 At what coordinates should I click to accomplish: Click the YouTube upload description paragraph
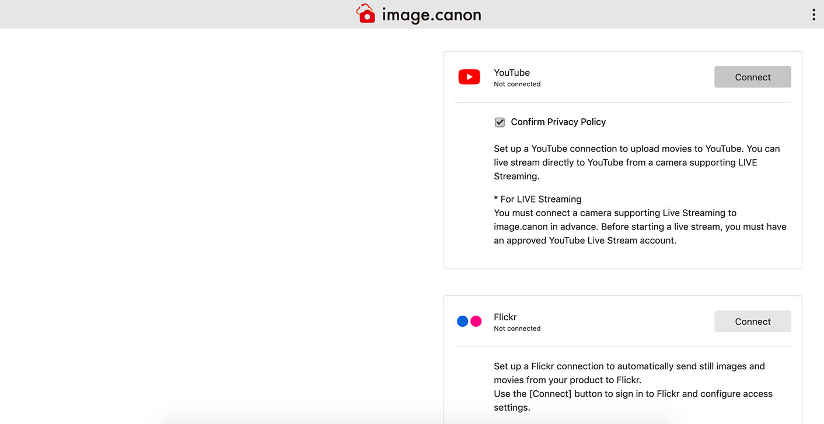[x=636, y=162]
